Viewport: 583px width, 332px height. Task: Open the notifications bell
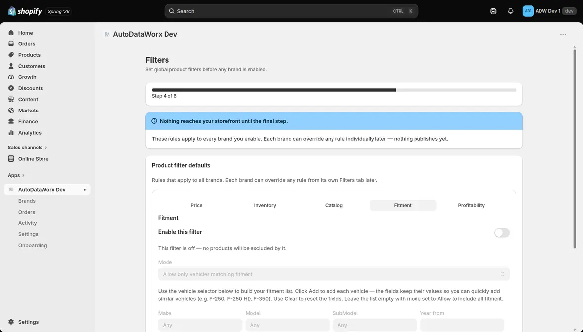[x=510, y=11]
